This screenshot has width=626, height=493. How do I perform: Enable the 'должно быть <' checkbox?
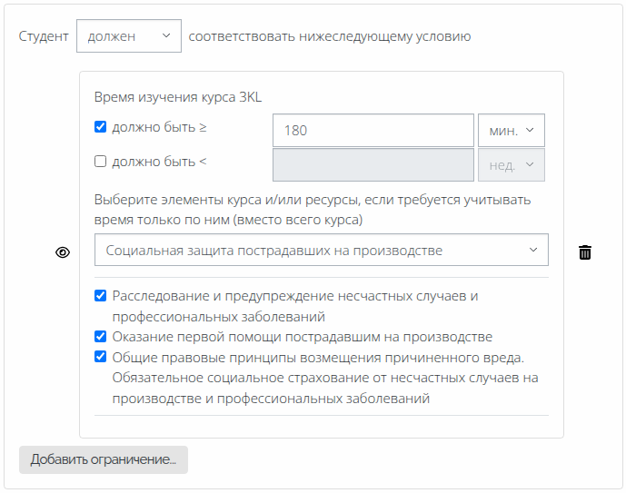[101, 162]
